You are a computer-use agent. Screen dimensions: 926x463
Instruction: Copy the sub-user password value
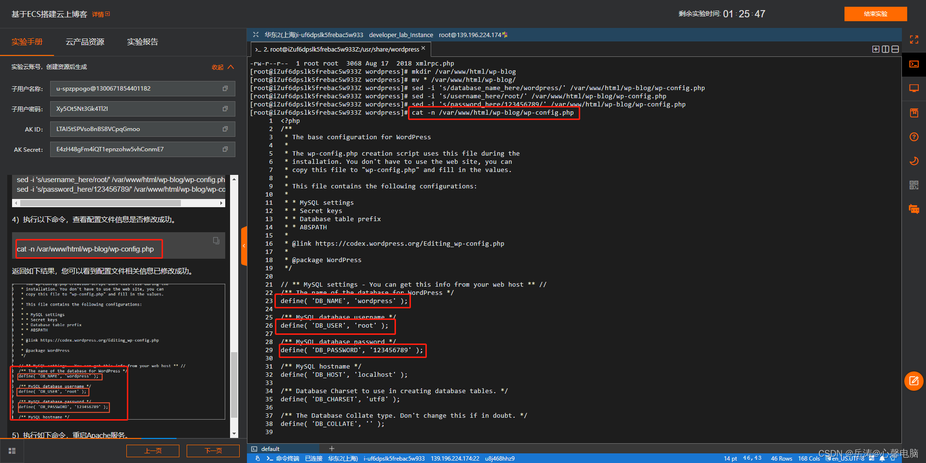click(x=225, y=109)
